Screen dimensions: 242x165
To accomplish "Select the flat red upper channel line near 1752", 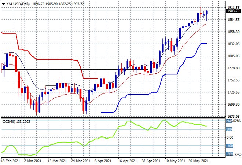I will click(91, 78).
